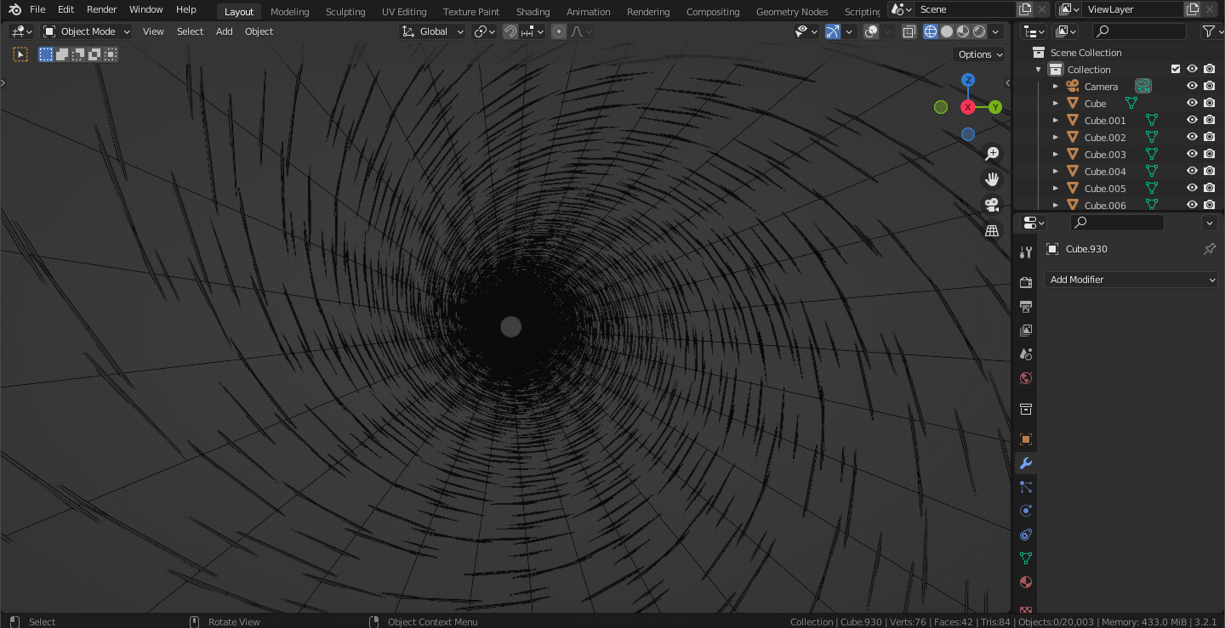Open the Object Constraint properties tab
The image size is (1225, 628).
coord(1025,535)
